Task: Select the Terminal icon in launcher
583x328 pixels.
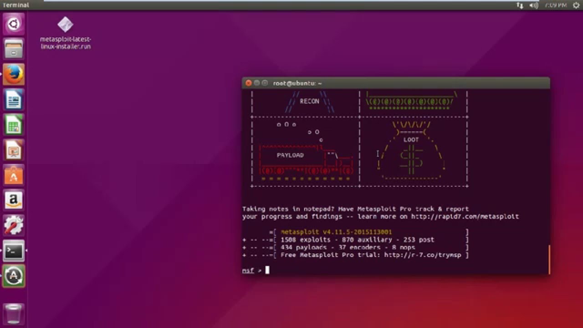Action: click(x=14, y=251)
